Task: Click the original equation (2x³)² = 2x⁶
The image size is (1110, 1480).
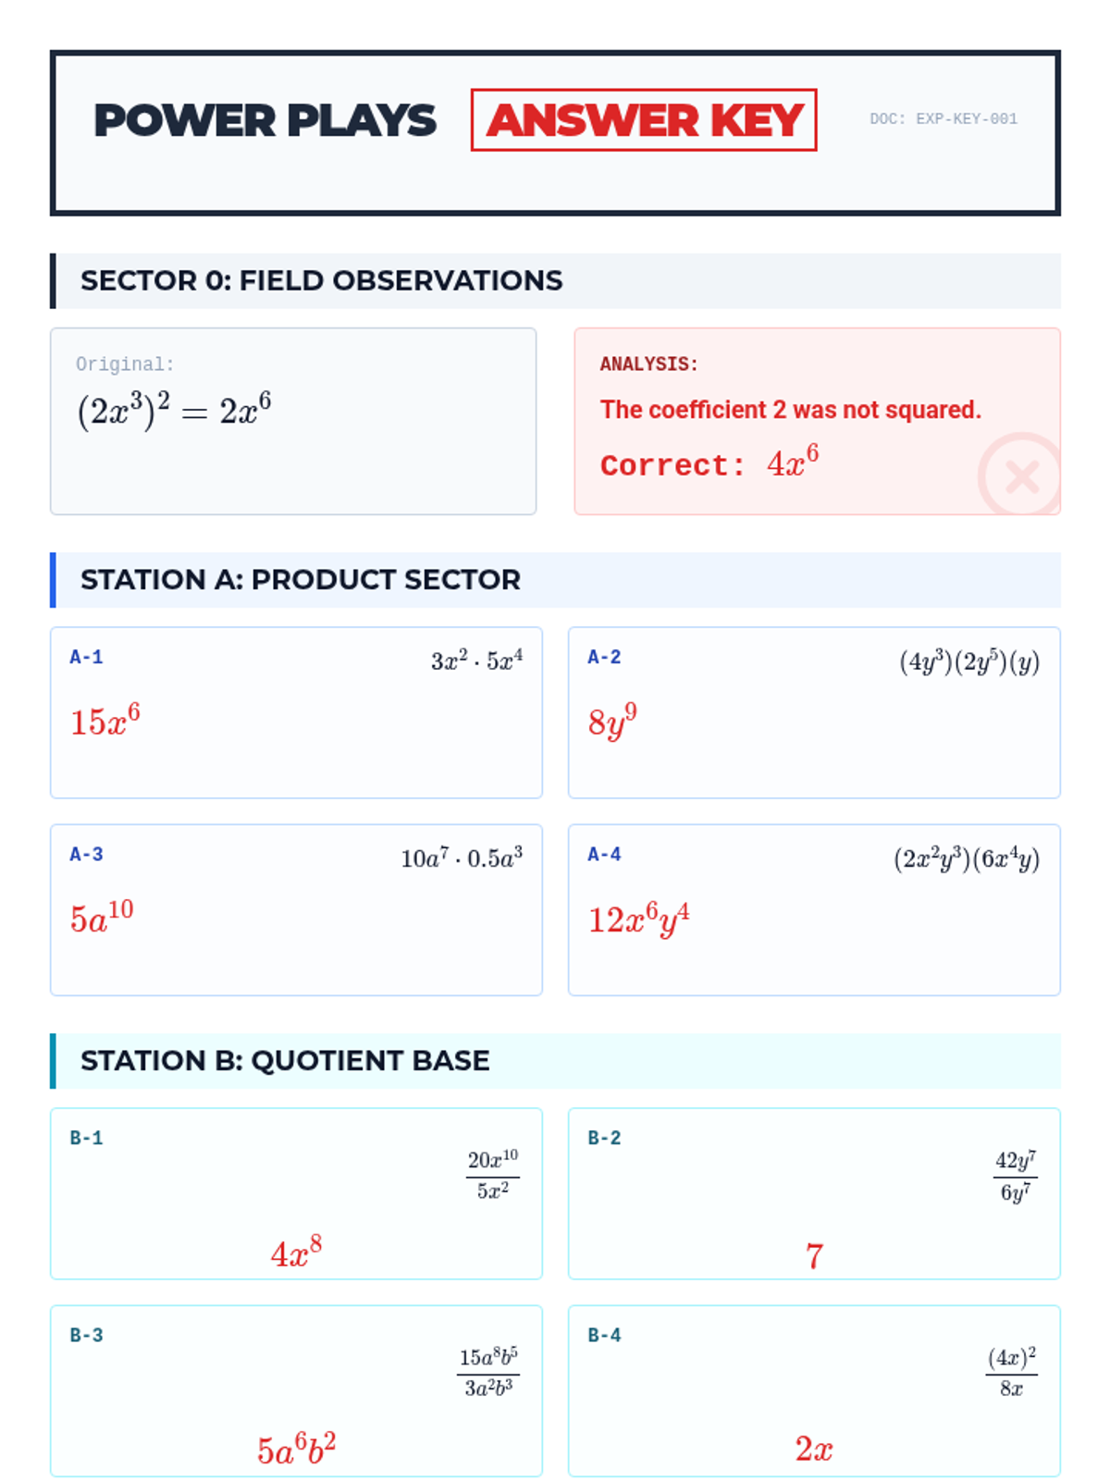Action: pos(174,409)
